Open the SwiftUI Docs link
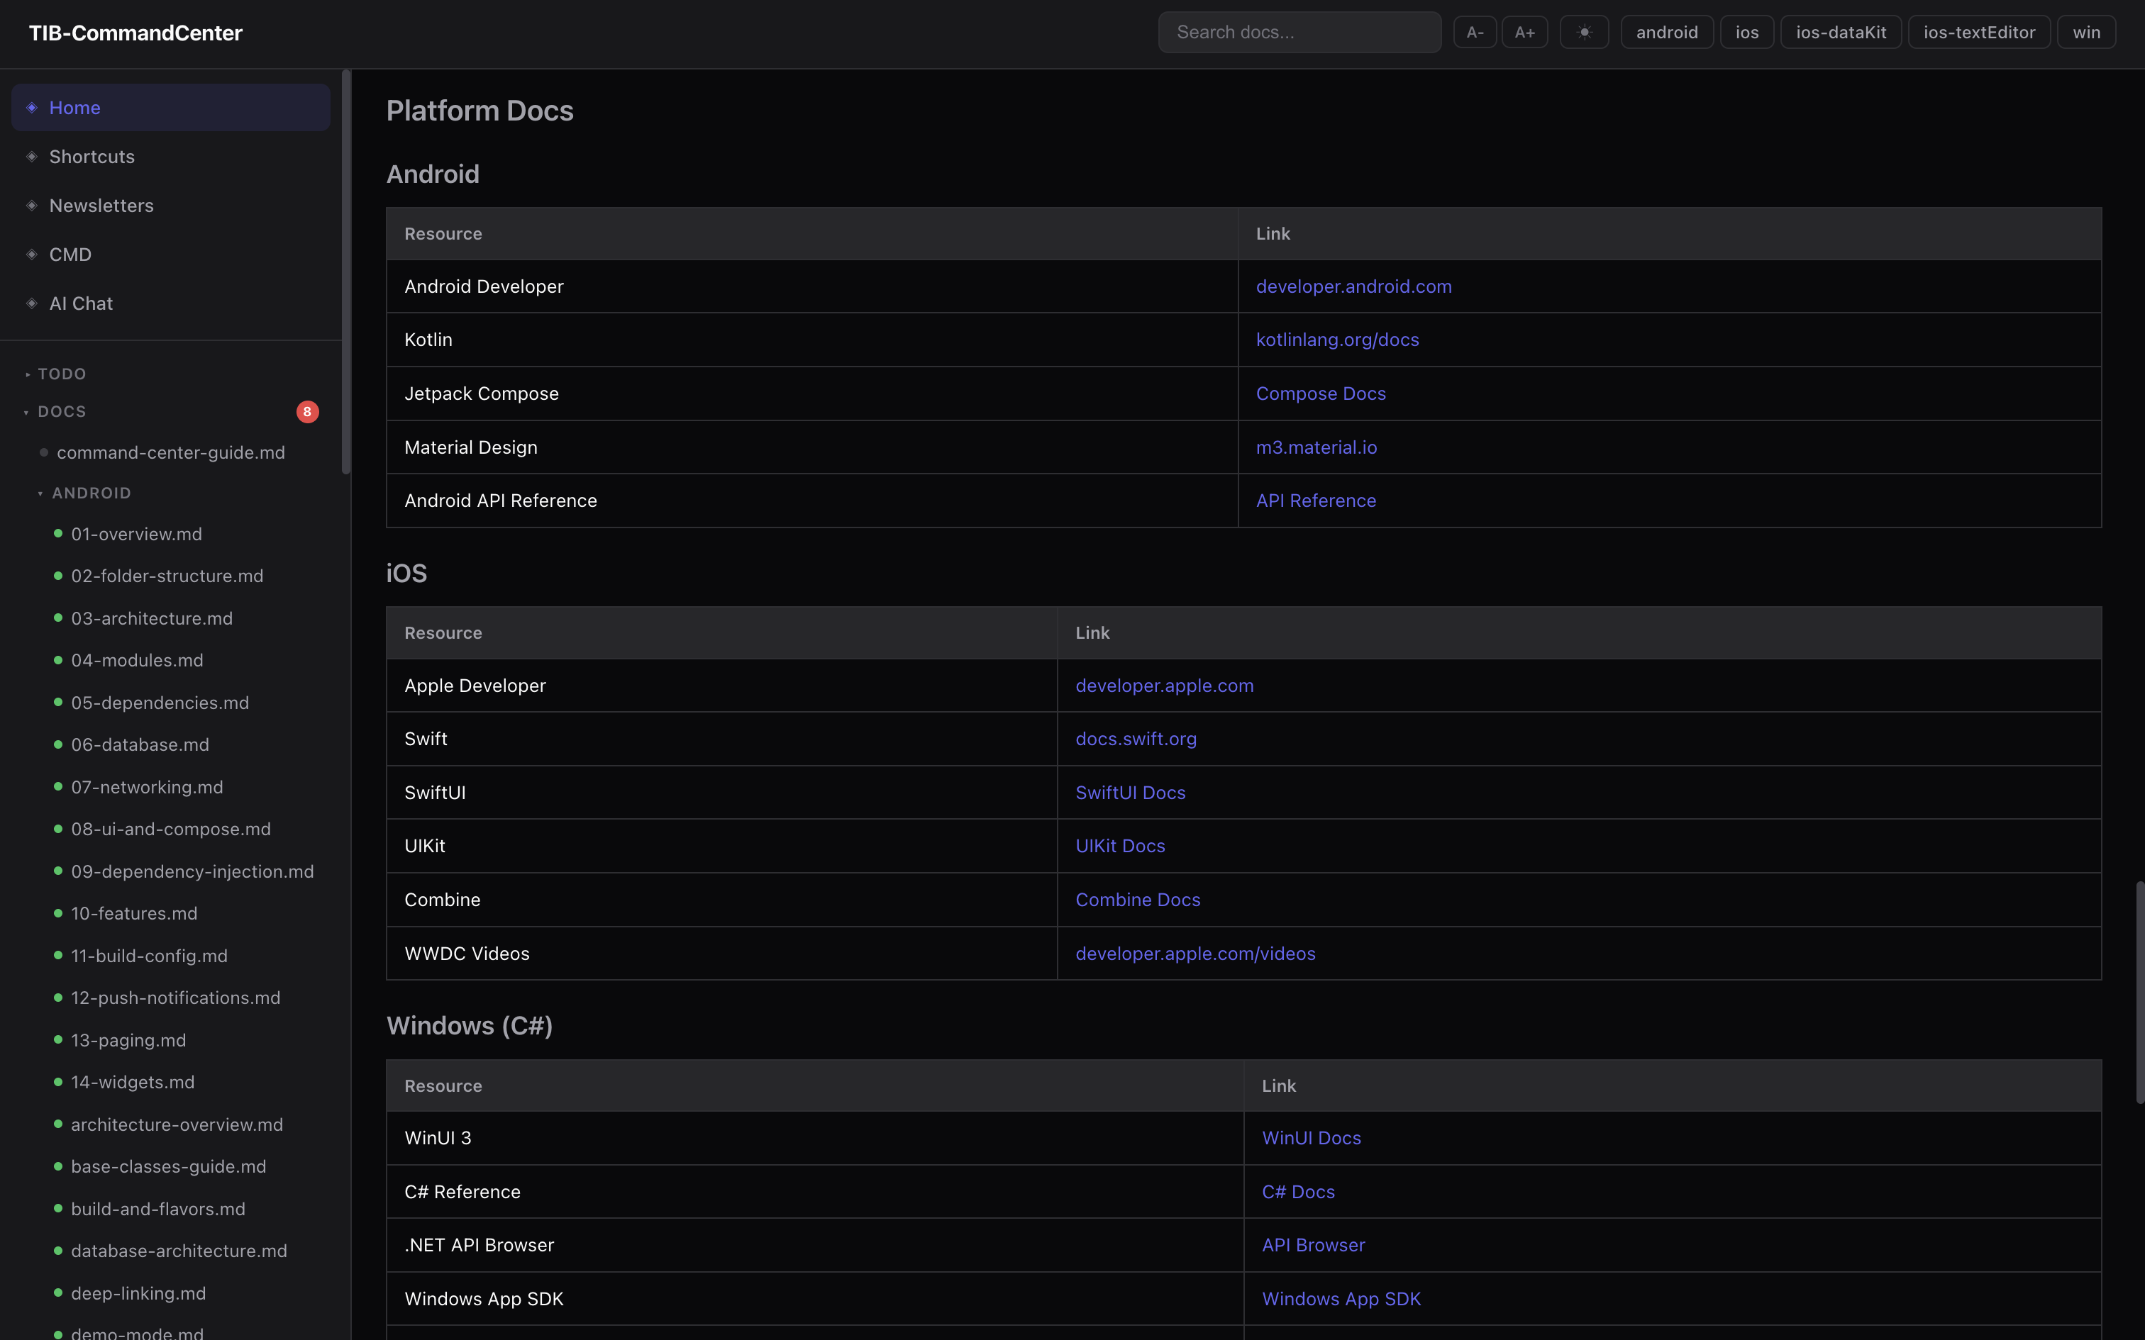The width and height of the screenshot is (2145, 1340). [x=1129, y=793]
